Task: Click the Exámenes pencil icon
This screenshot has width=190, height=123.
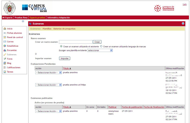Action: click(x=5, y=54)
